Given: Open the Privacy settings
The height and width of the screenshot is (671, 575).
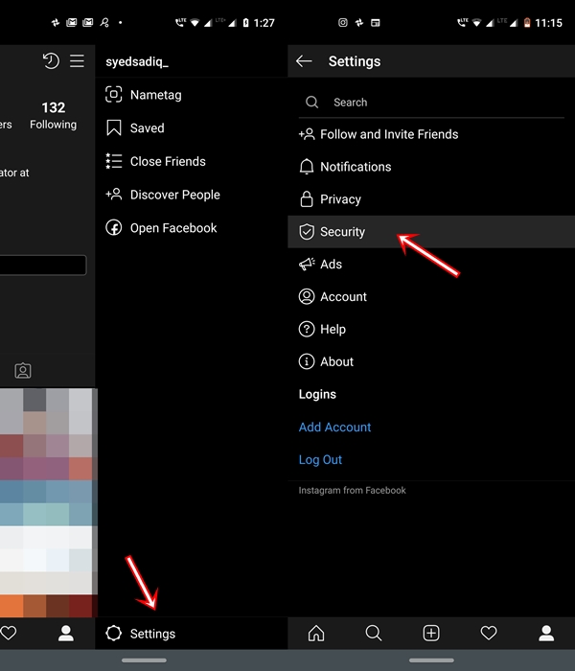Looking at the screenshot, I should tap(431, 199).
